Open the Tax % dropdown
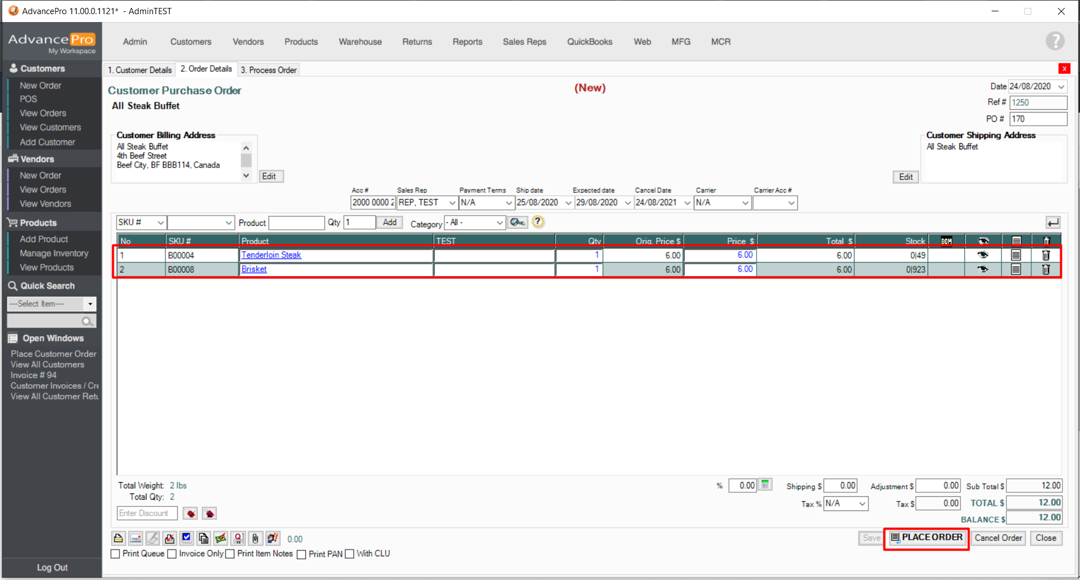1080x580 pixels. [862, 504]
